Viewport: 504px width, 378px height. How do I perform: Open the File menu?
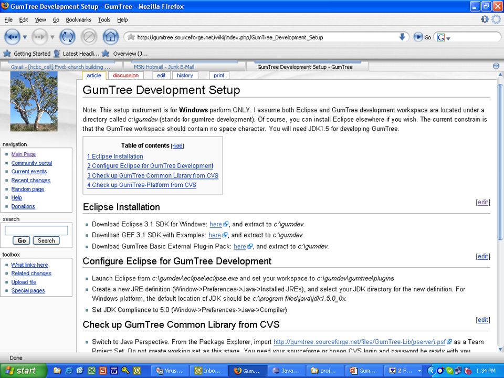(8, 19)
